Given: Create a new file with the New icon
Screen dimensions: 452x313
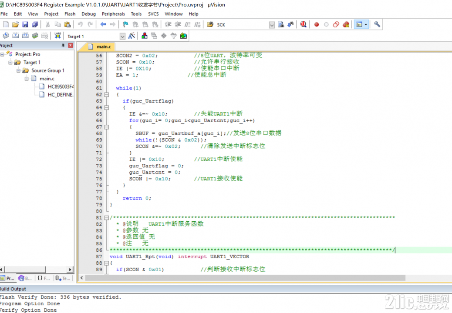Looking at the screenshot, I should pos(6,24).
